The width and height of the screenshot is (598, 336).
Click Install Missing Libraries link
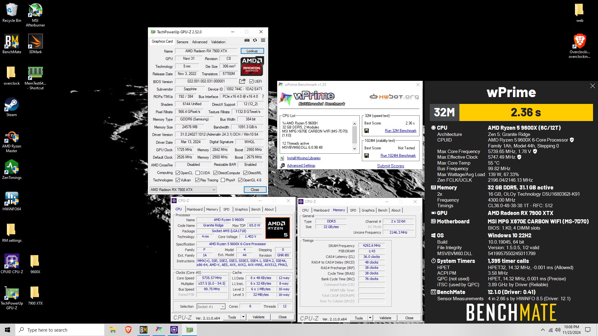[304, 158]
